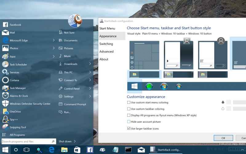246x154 pixels.
Task: Expand the Photos jump list arrow
Action: [54, 48]
